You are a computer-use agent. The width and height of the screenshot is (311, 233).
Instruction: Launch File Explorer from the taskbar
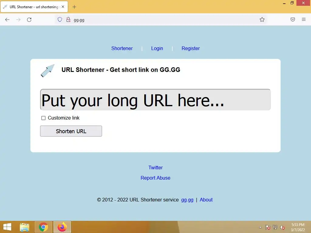25,227
